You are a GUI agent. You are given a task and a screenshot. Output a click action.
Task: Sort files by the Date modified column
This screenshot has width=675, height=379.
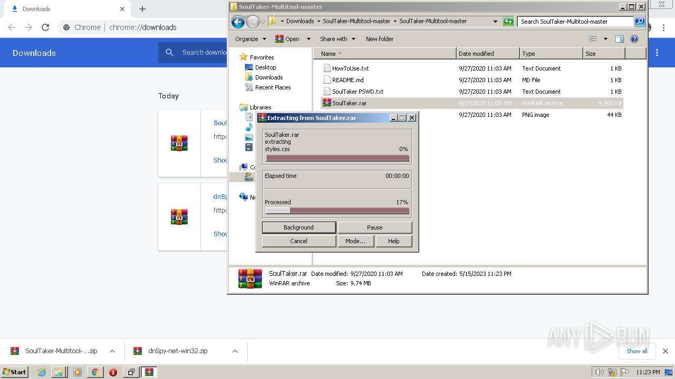[488, 54]
